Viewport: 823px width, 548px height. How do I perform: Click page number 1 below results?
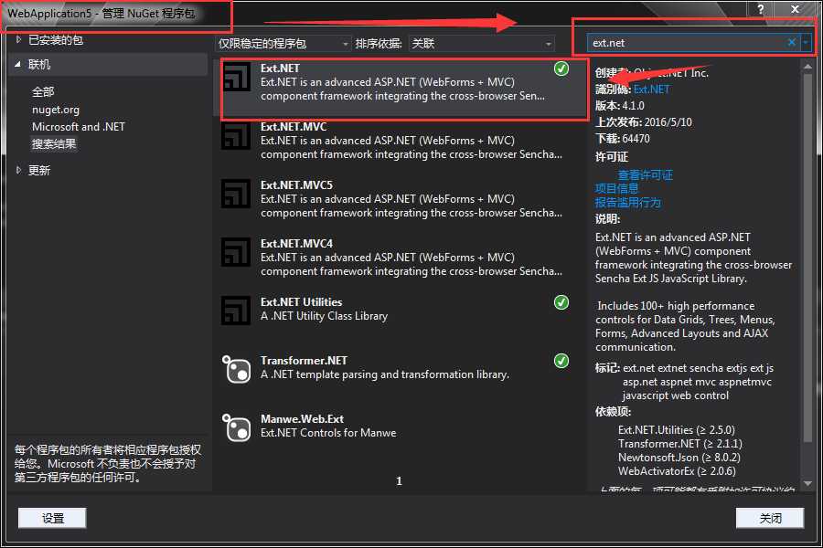[x=399, y=481]
